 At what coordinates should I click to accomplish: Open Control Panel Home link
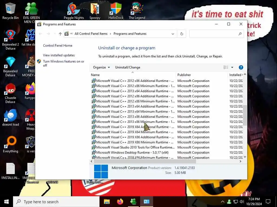click(58, 46)
